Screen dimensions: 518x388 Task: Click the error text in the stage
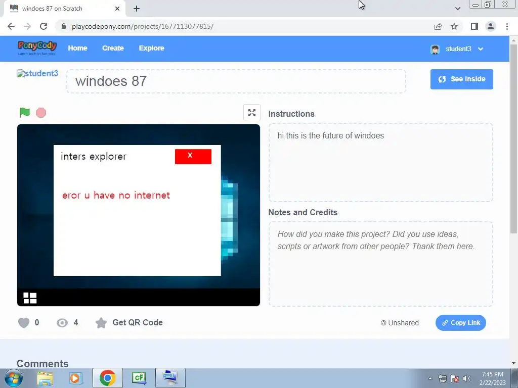coord(116,196)
